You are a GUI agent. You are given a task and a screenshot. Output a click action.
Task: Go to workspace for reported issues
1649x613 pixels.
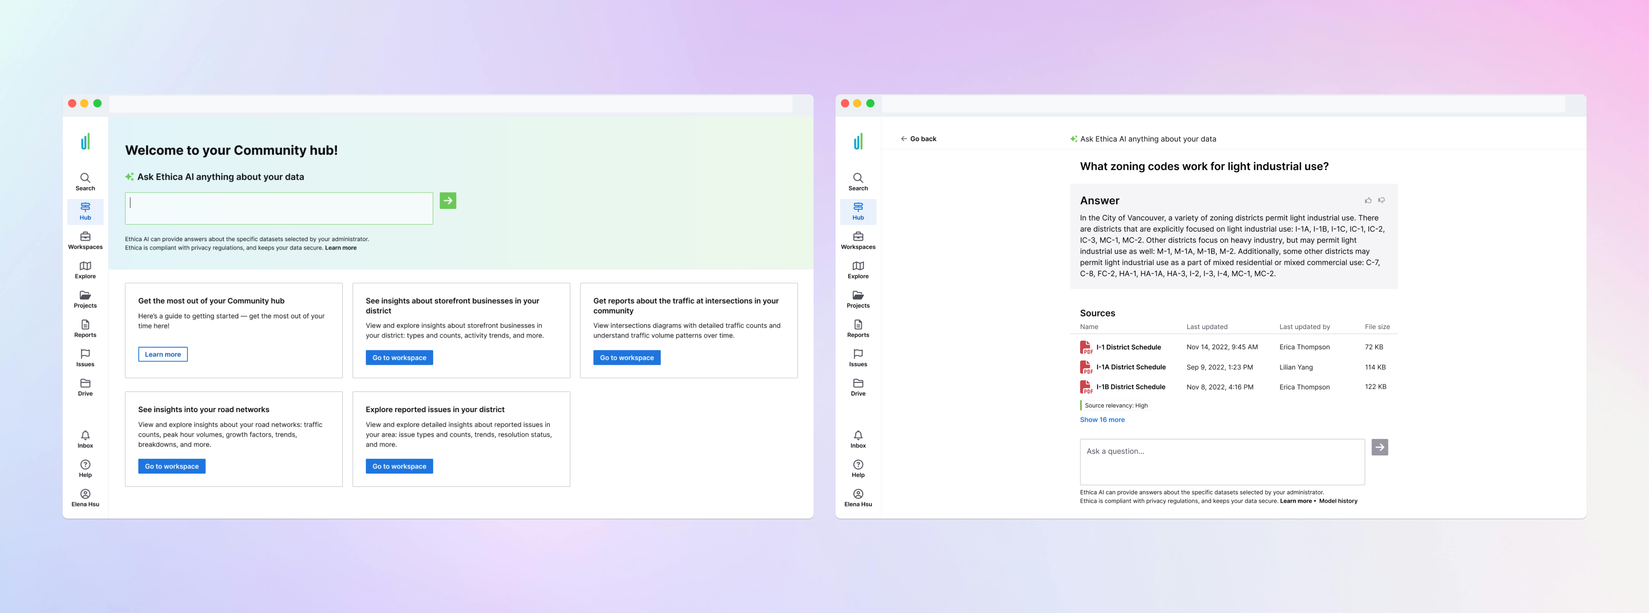coord(399,467)
